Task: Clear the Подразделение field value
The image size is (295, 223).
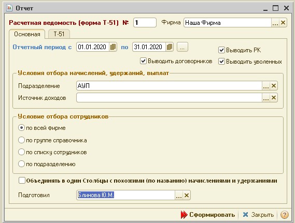Action: click(x=274, y=86)
